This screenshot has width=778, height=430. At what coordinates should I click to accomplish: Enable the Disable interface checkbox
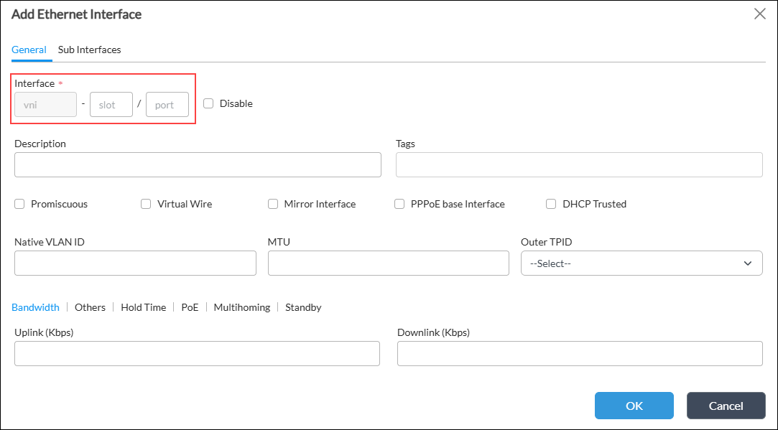click(208, 103)
